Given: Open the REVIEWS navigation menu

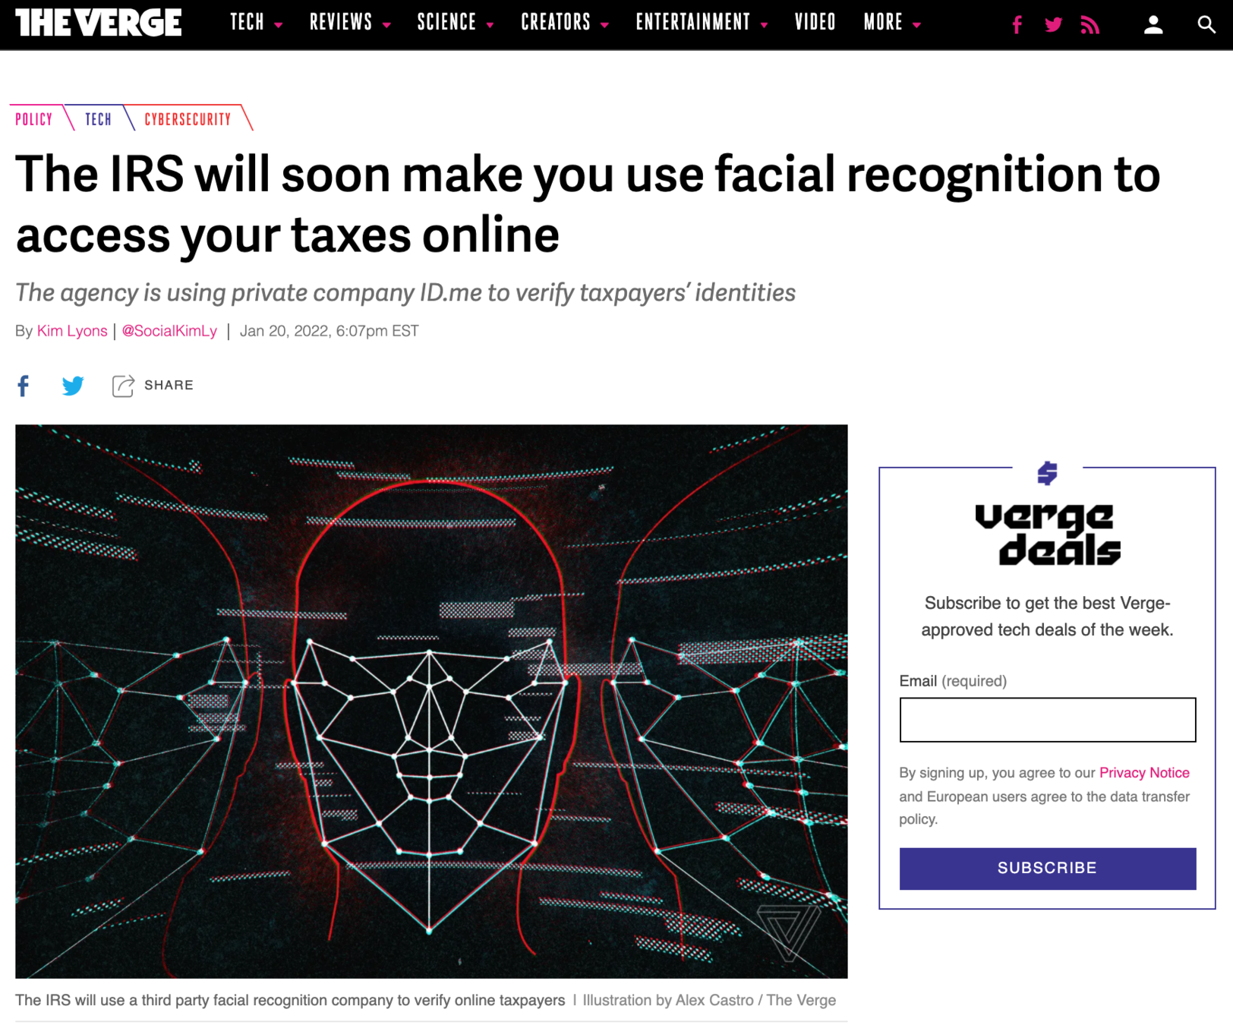Looking at the screenshot, I should tap(341, 23).
